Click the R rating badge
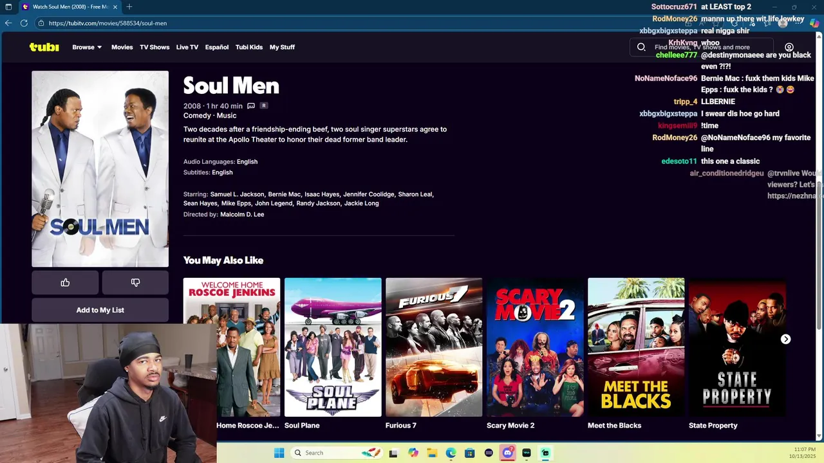Image resolution: width=824 pixels, height=463 pixels. click(x=264, y=105)
